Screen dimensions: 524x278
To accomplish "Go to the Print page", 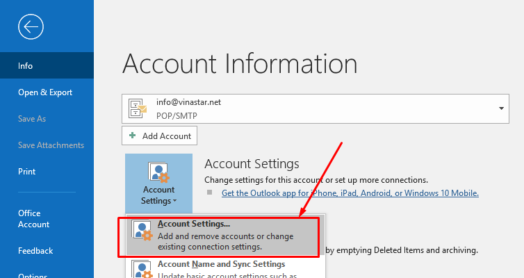I will 26,172.
